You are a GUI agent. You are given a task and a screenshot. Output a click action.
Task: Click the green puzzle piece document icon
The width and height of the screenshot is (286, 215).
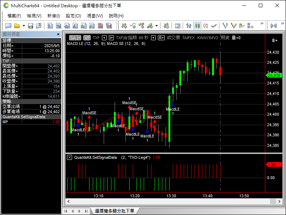tap(84, 26)
